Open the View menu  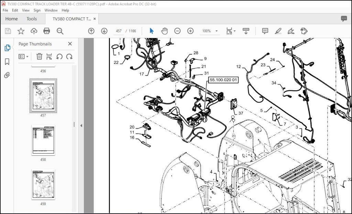click(x=25, y=10)
